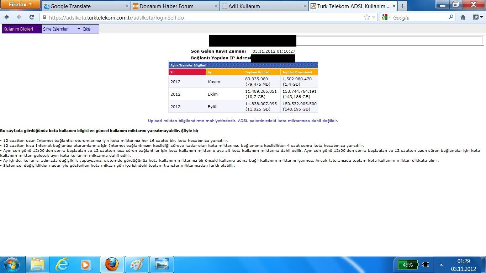Launch Paint from the taskbar

tap(136, 264)
